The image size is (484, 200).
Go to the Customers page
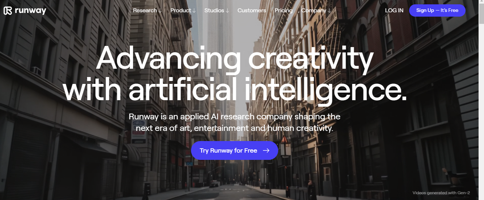[252, 10]
